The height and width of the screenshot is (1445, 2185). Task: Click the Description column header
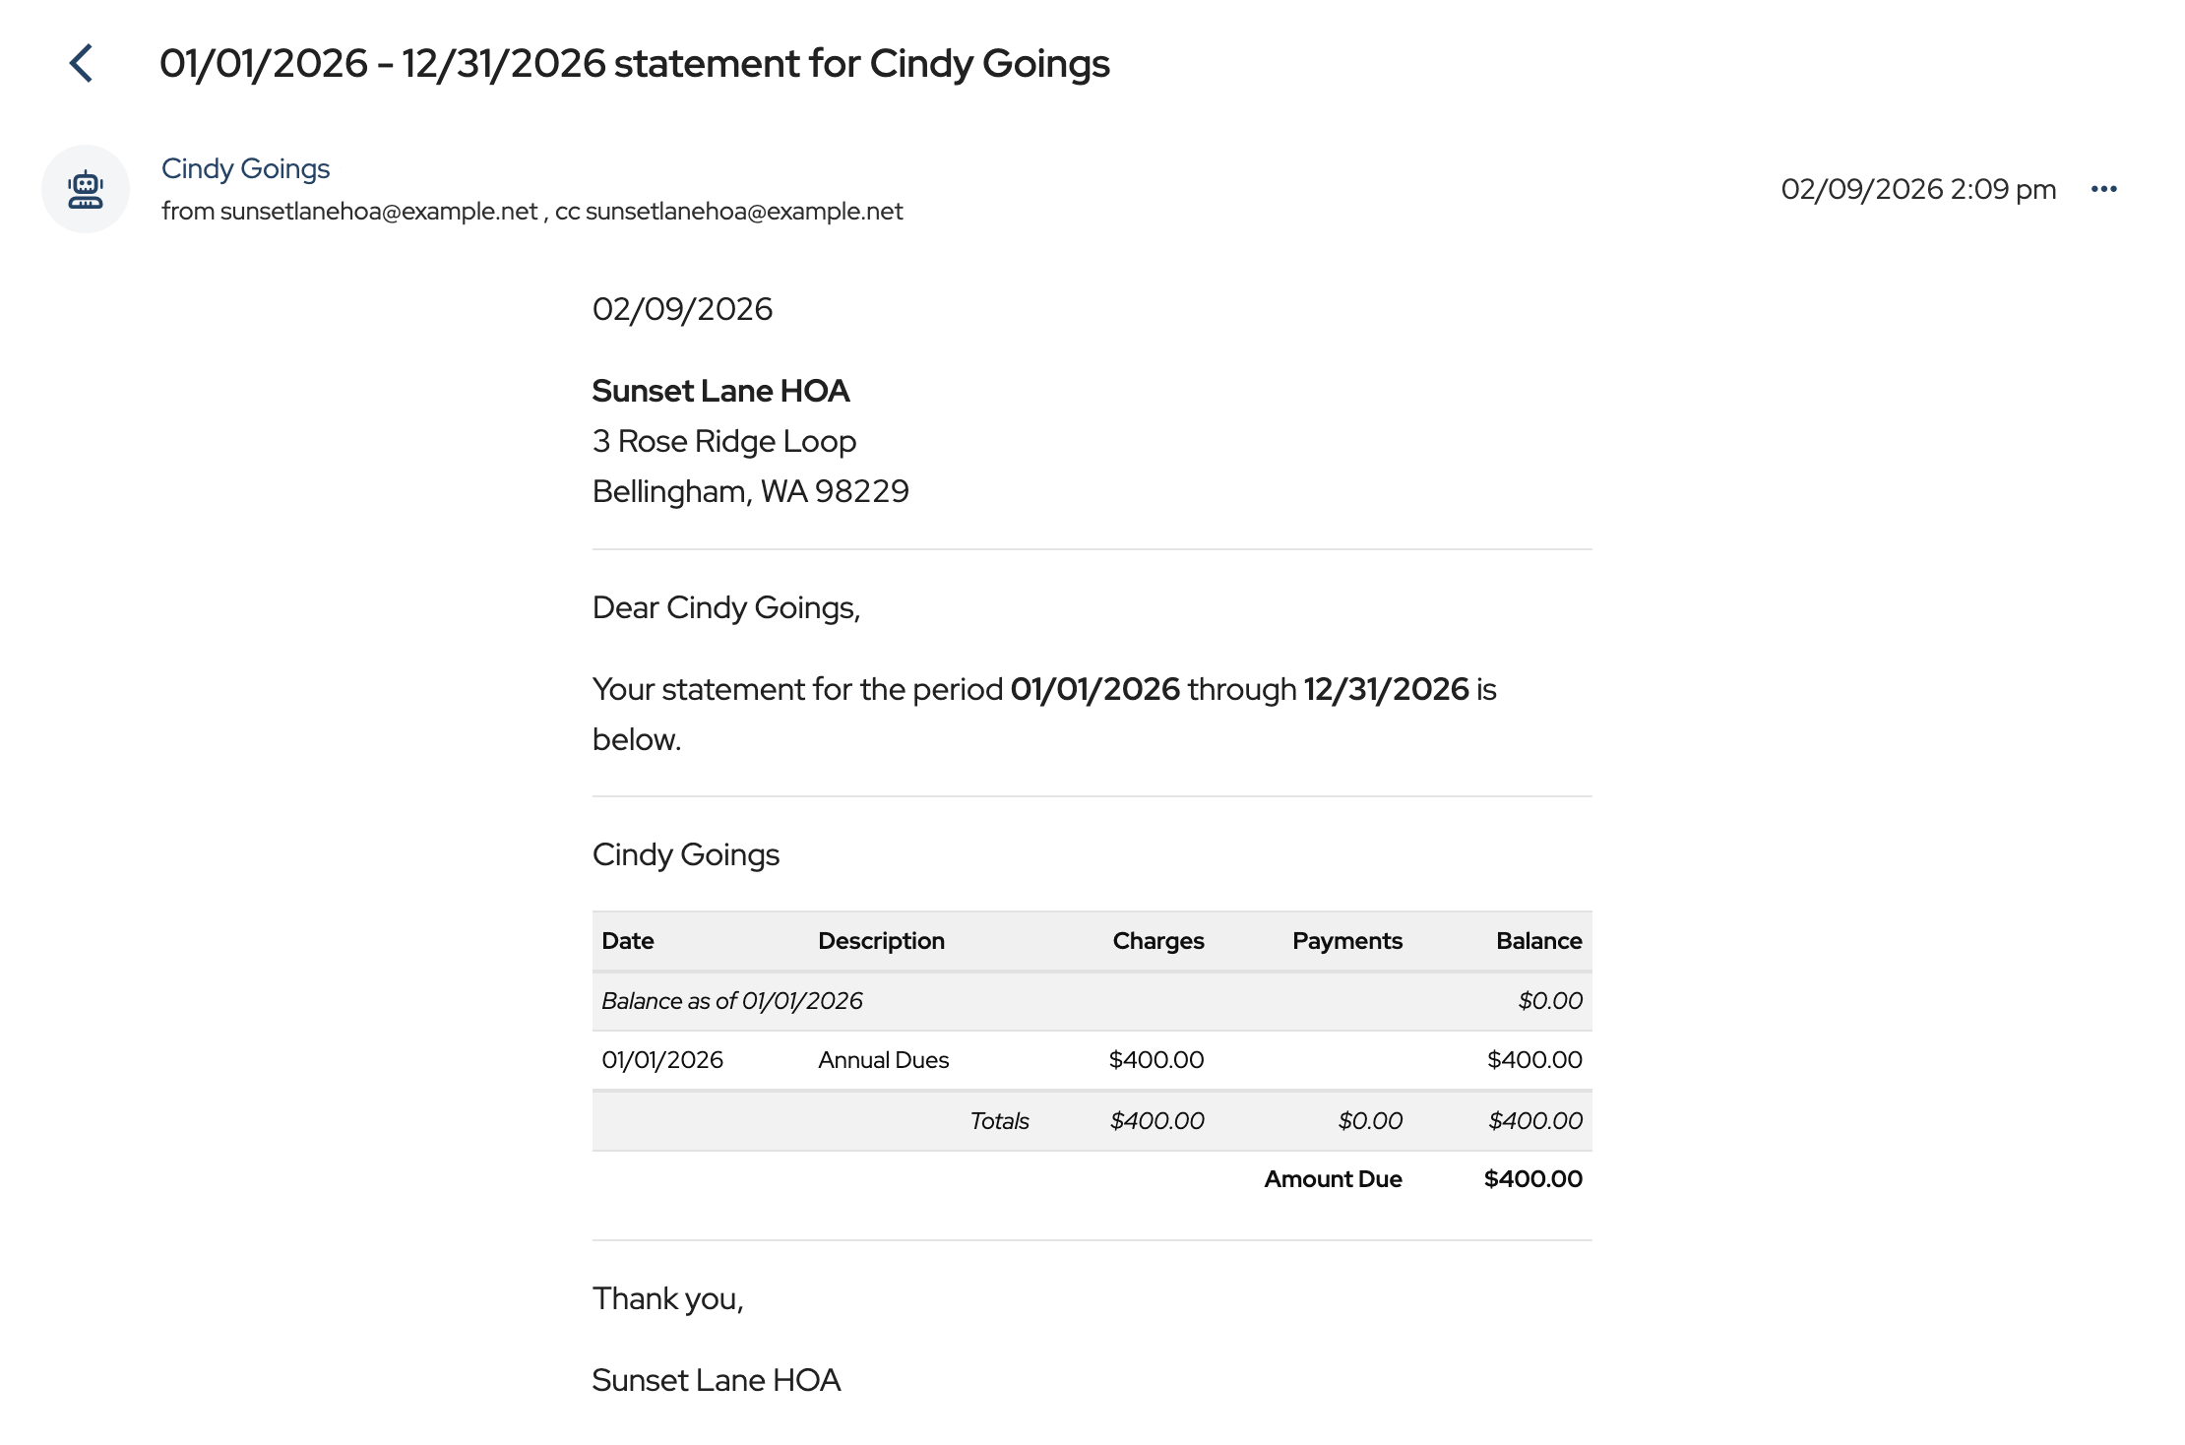tap(881, 941)
